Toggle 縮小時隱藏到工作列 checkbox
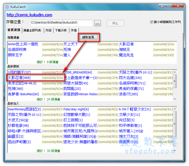The image size is (189, 166). (x=152, y=22)
